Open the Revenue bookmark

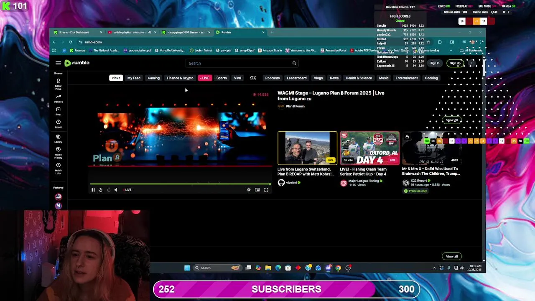[x=77, y=51]
